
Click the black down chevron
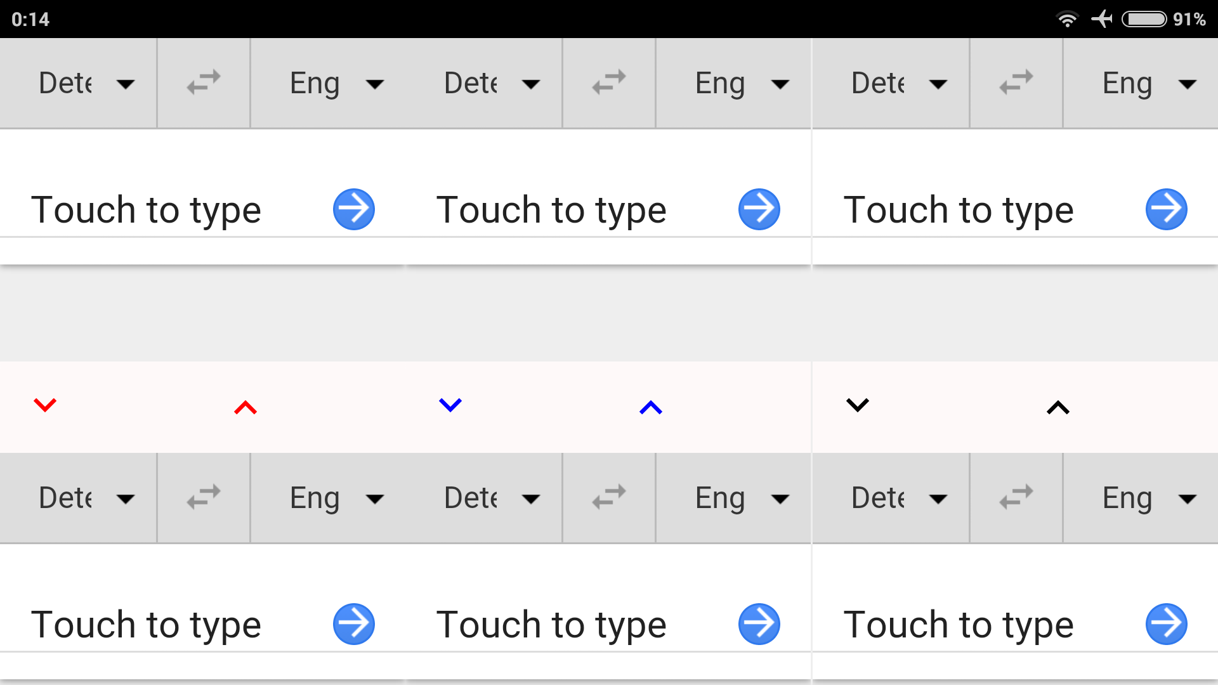coord(858,405)
